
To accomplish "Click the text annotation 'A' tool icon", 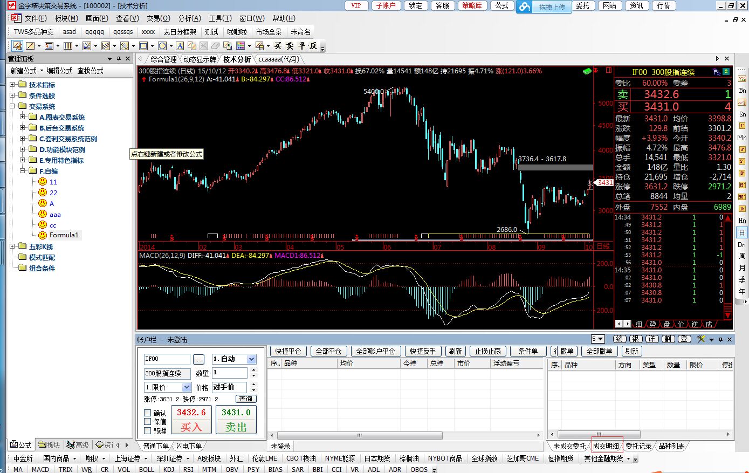I will coord(180,46).
